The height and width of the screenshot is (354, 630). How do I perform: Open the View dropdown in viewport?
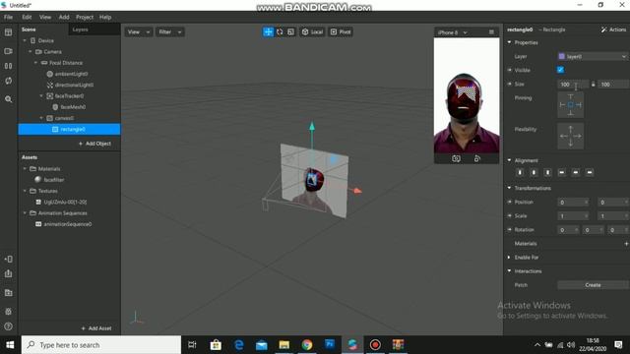click(x=138, y=31)
